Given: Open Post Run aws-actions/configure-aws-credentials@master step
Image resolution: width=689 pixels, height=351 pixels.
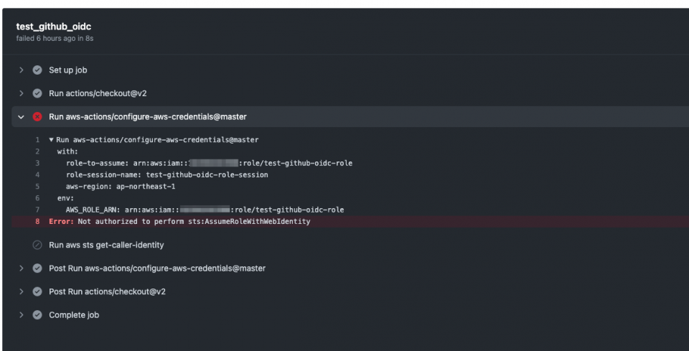Looking at the screenshot, I should click(157, 268).
